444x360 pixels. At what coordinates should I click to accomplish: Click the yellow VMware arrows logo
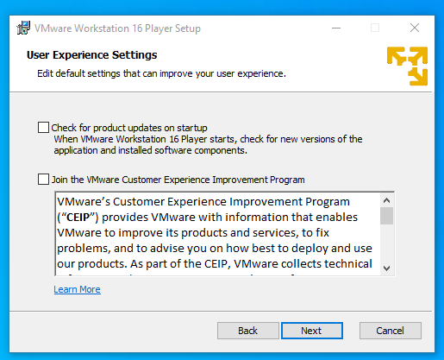[407, 66]
